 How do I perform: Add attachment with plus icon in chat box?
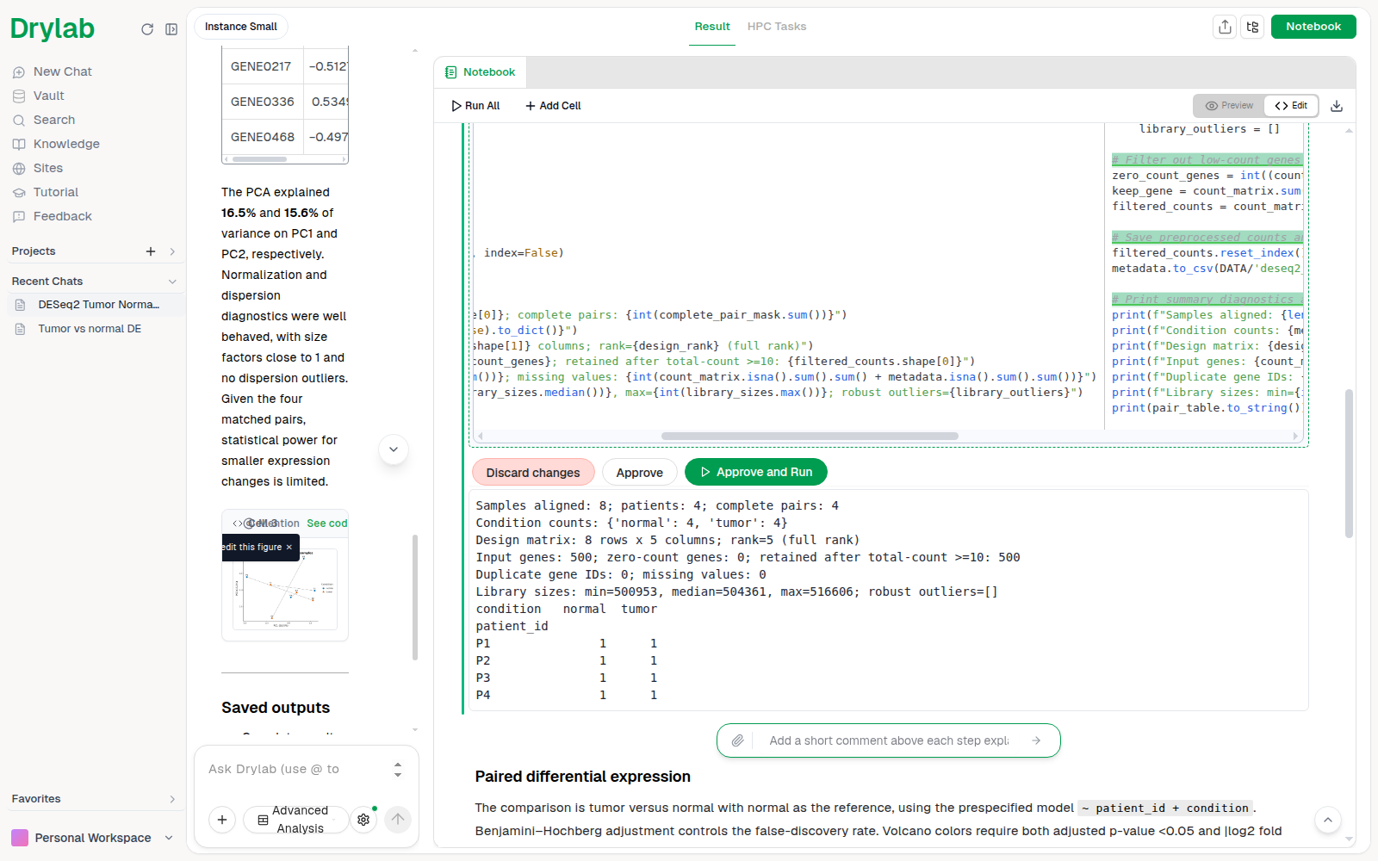[222, 820]
